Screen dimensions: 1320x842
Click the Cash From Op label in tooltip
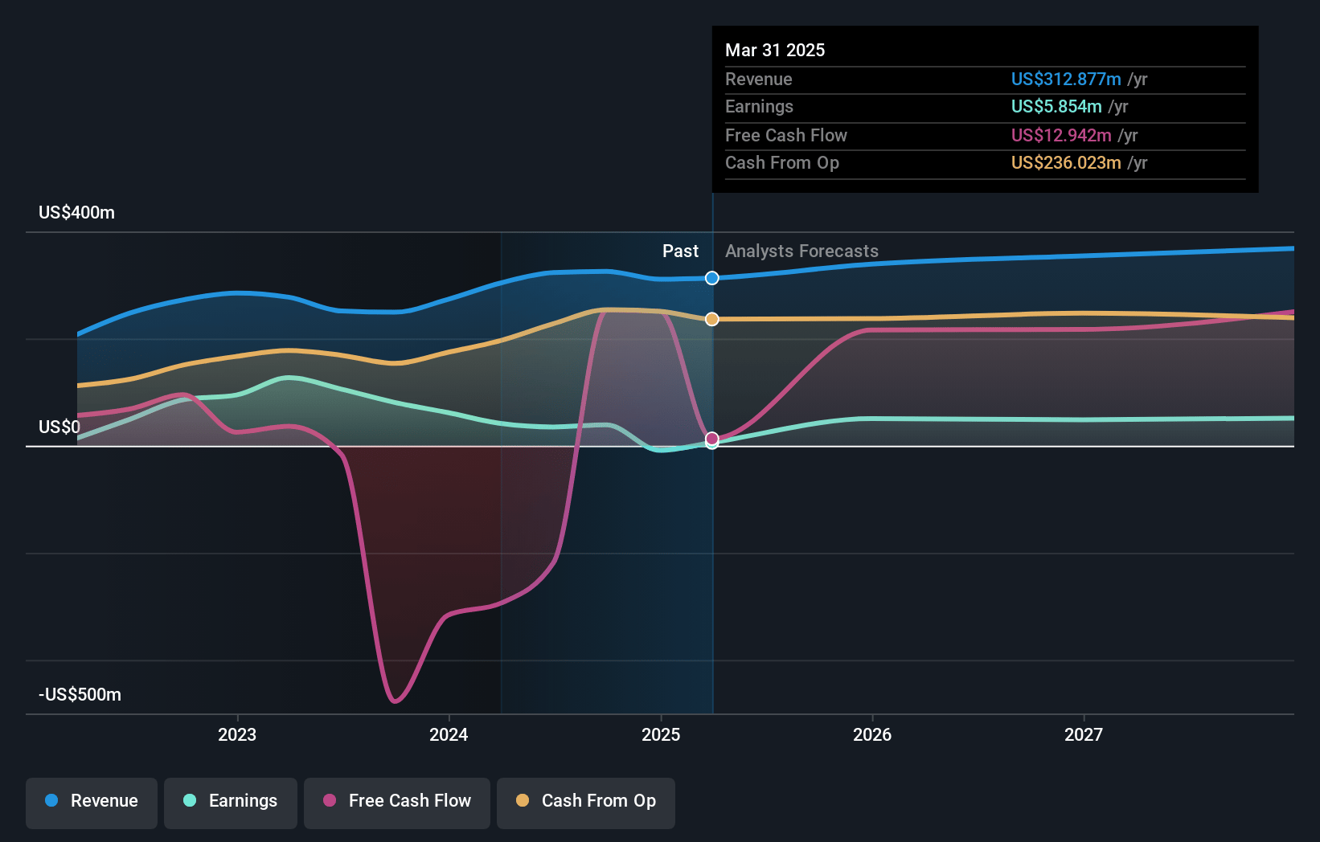pos(782,162)
